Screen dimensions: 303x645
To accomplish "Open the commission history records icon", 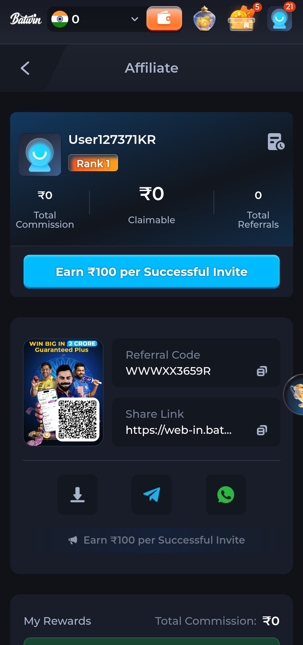I will click(x=276, y=142).
